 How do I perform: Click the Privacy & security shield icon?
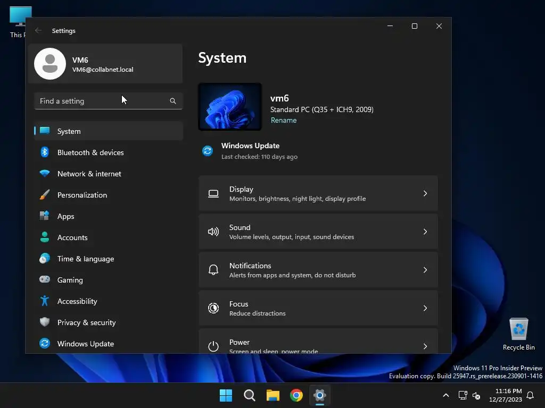(x=45, y=322)
